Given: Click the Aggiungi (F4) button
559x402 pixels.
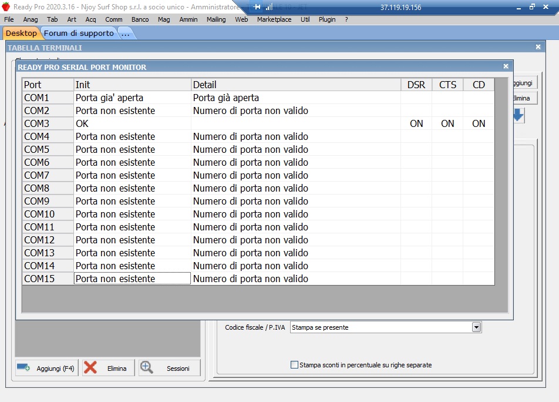Looking at the screenshot, I should pyautogui.click(x=46, y=368).
